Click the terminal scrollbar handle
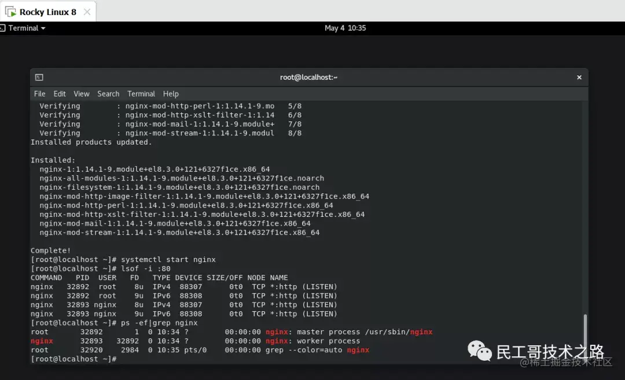 coord(584,337)
